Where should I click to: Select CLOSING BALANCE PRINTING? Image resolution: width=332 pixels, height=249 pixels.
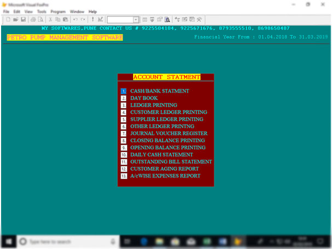[x=168, y=141]
